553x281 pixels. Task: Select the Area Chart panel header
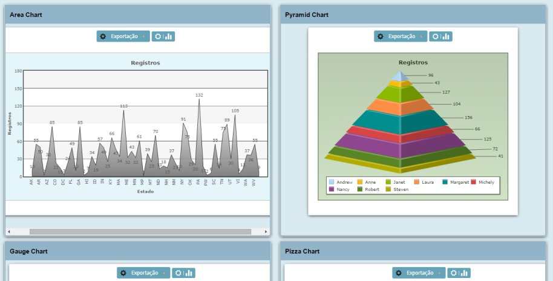pos(137,15)
